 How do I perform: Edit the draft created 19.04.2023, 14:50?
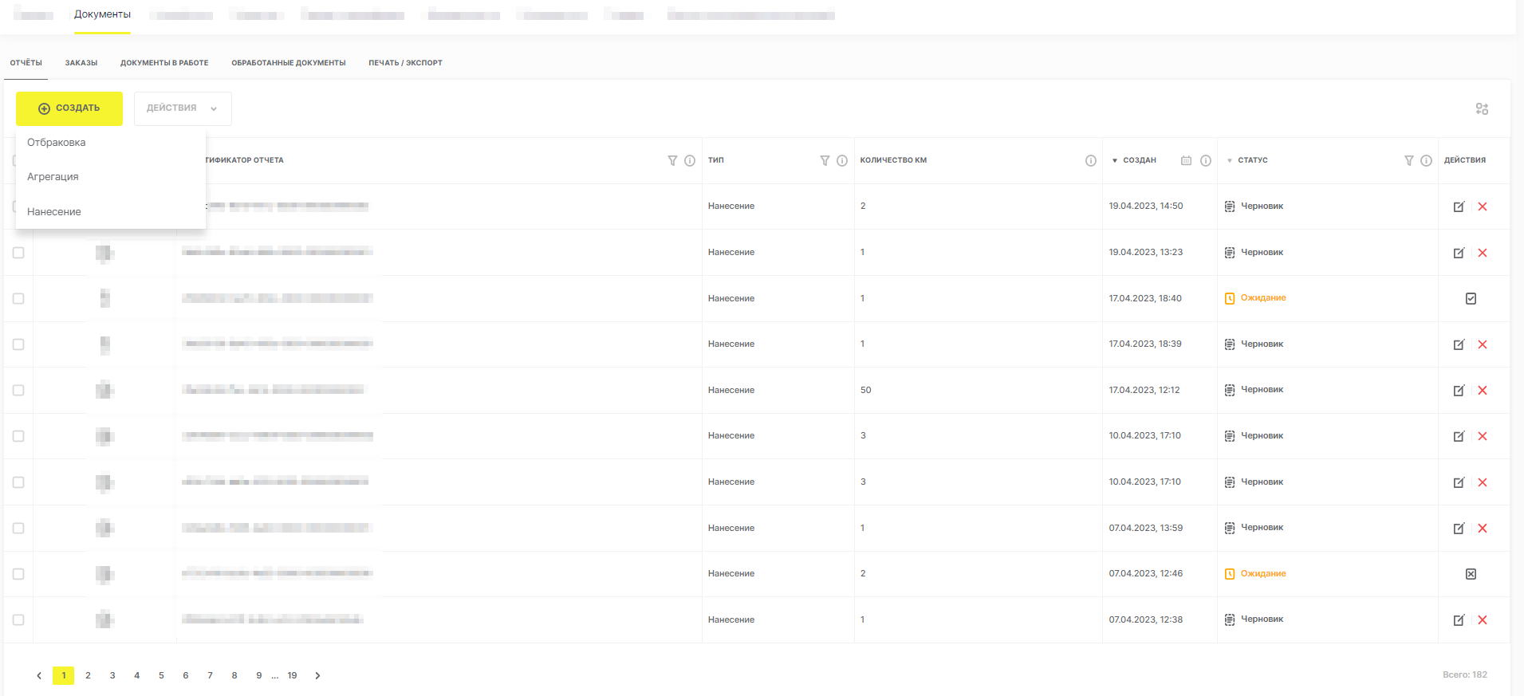tap(1459, 206)
